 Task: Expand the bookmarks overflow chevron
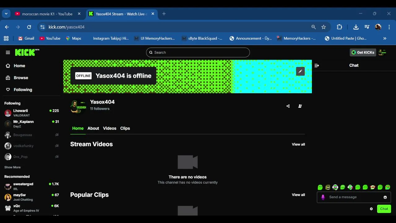point(385,38)
